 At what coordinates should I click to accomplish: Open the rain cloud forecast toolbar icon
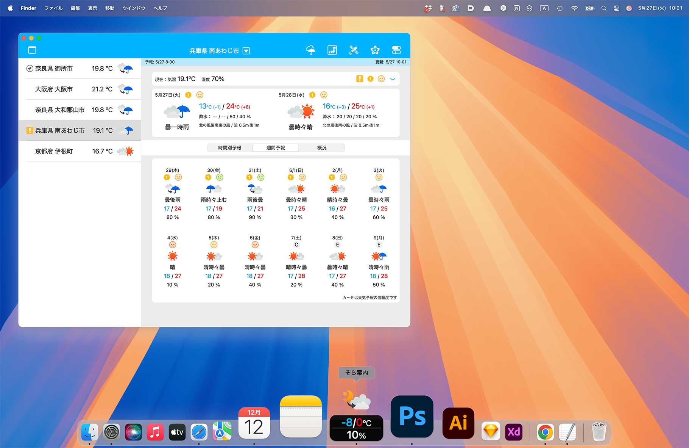[x=310, y=49]
